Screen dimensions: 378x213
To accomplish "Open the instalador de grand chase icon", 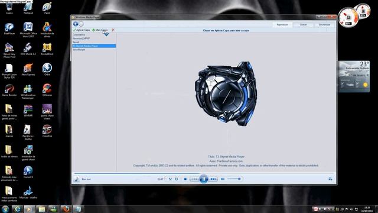I will click(28, 153).
